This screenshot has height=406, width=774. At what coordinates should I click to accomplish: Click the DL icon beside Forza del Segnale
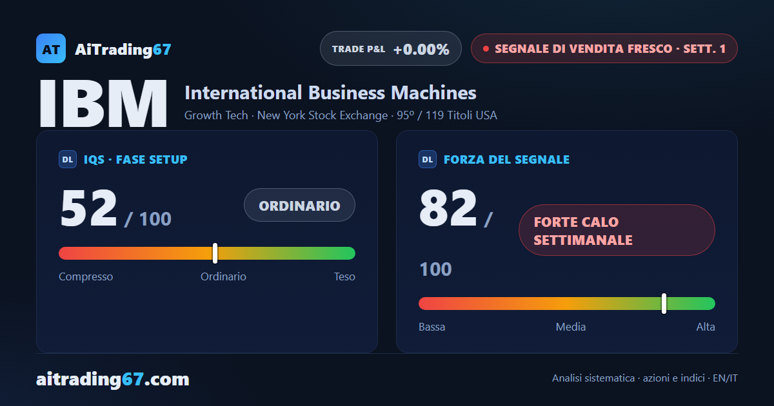[428, 159]
